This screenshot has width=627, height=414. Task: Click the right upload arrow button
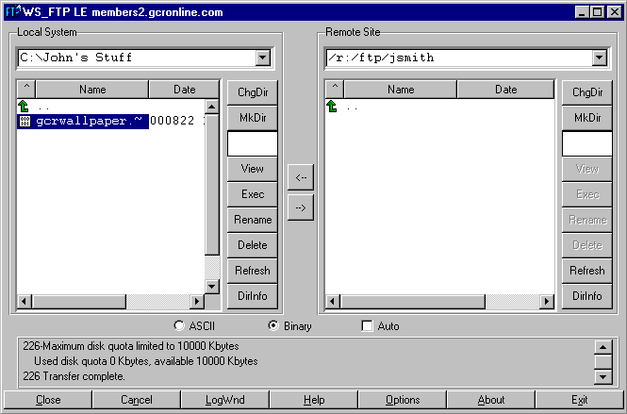point(301,207)
